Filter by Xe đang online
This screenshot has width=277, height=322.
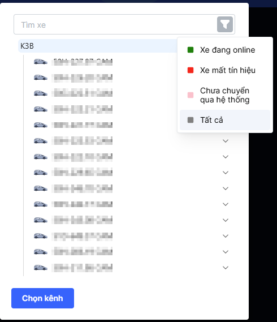point(225,50)
